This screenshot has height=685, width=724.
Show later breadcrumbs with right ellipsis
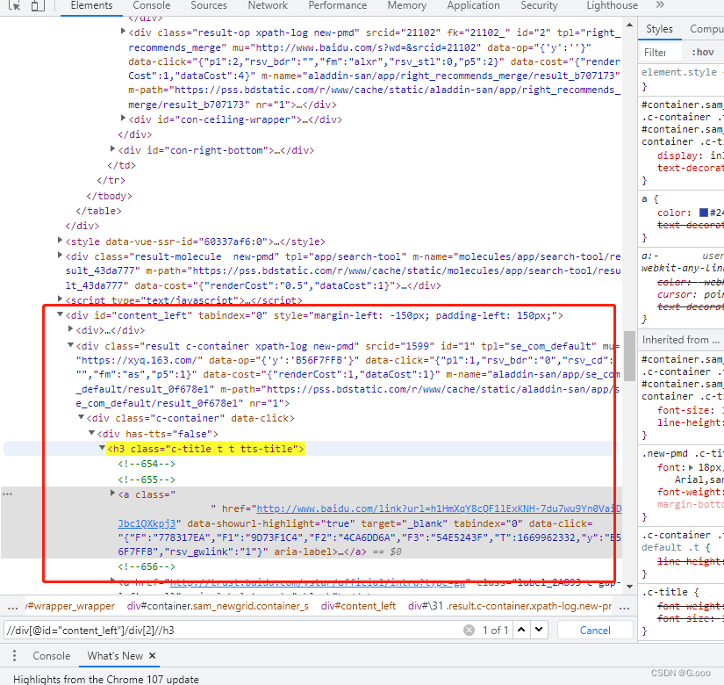[x=624, y=607]
